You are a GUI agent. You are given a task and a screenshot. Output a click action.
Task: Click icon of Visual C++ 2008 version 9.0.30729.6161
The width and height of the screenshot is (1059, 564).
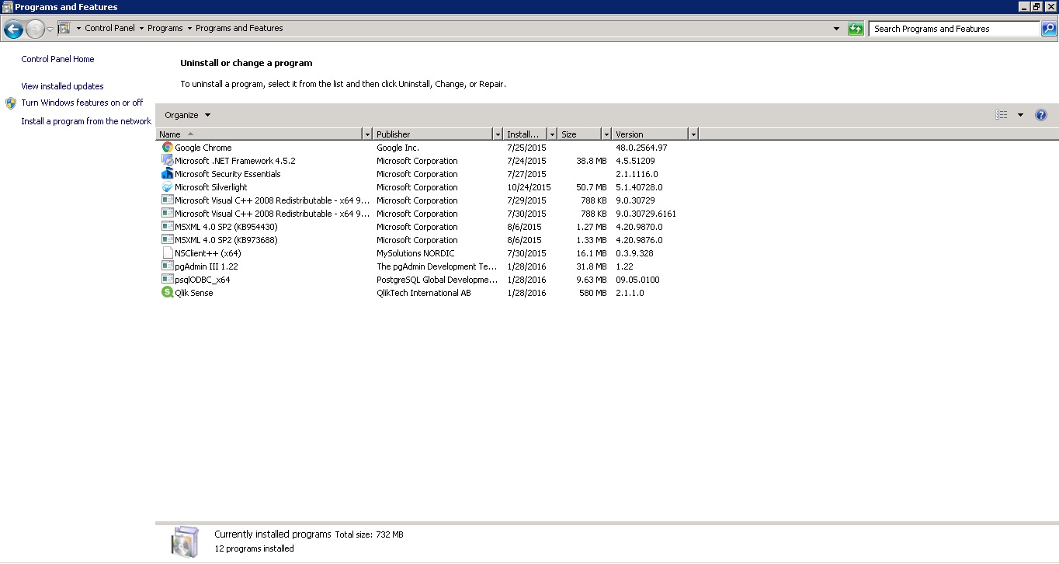tap(167, 214)
